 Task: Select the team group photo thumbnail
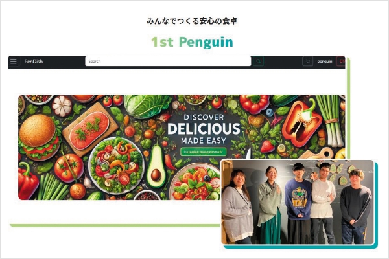[297, 202]
